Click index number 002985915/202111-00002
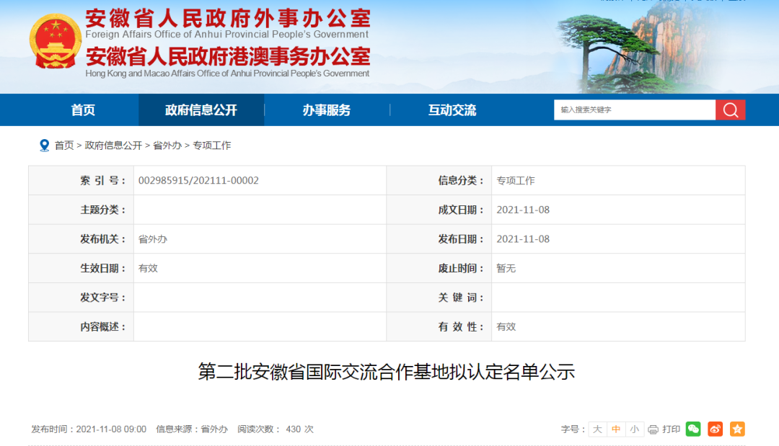The image size is (779, 446). click(198, 181)
